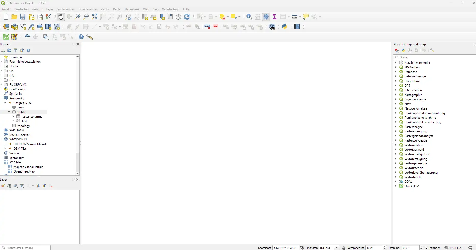This screenshot has width=476, height=250.
Task: Click the Koordinate value field
Action: tap(286, 248)
